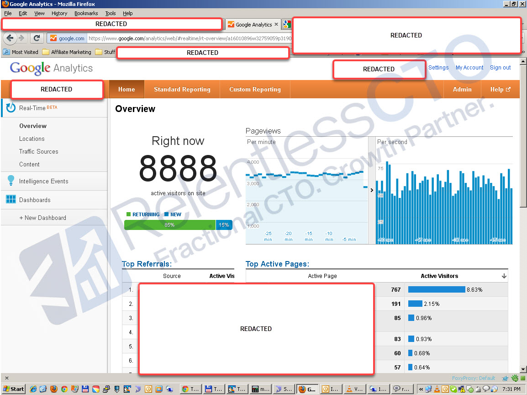Click the Sign out link
The height and width of the screenshot is (395, 527).
[500, 67]
